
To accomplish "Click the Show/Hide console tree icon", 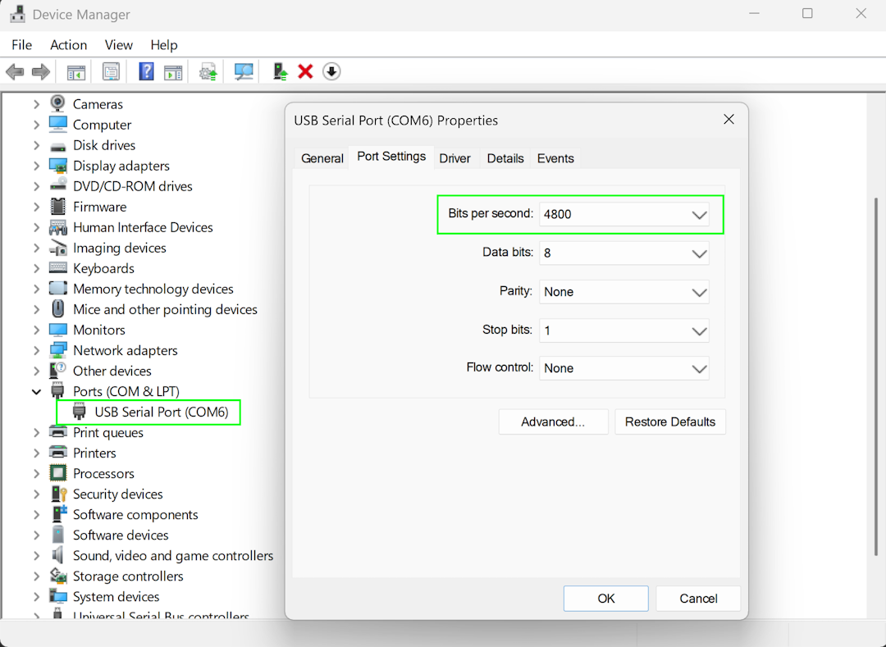I will 76,72.
